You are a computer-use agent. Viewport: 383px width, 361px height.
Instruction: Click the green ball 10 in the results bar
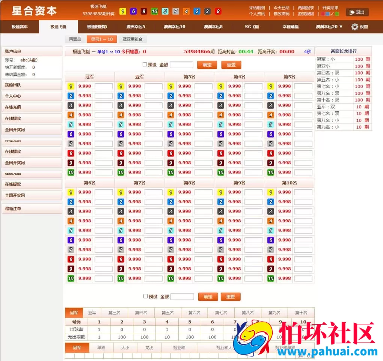[154, 12]
